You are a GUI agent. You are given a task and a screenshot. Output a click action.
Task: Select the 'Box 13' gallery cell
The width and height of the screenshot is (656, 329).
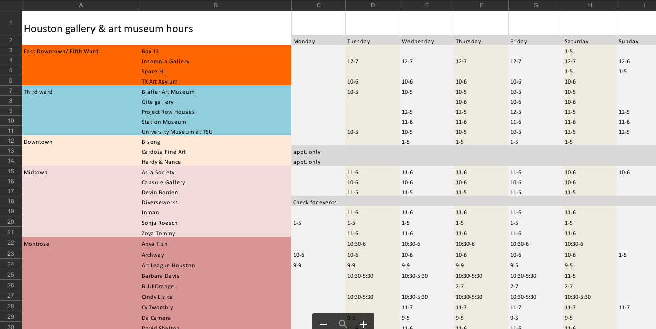pos(216,50)
